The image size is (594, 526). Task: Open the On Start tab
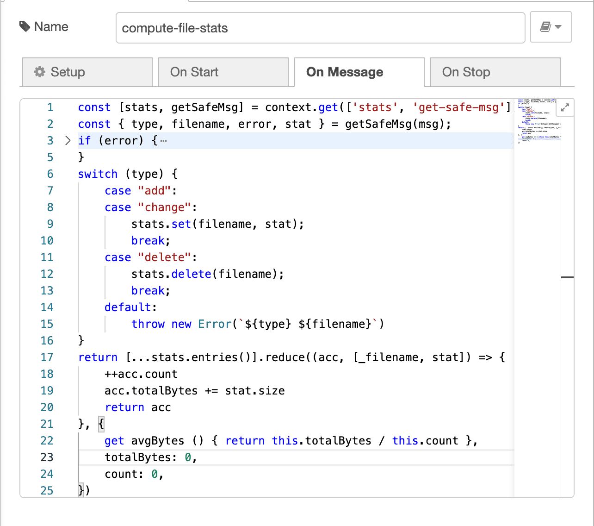click(223, 72)
